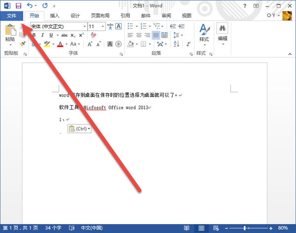The image size is (296, 233).
Task: Switch to read mode view
Action: click(x=186, y=228)
